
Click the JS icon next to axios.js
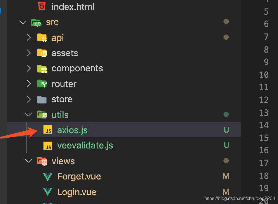48,130
